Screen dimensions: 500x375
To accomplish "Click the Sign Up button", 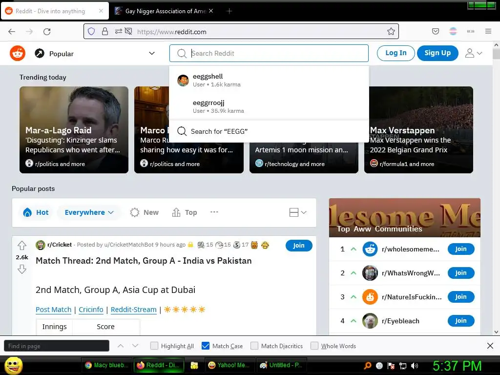I will pyautogui.click(x=437, y=53).
